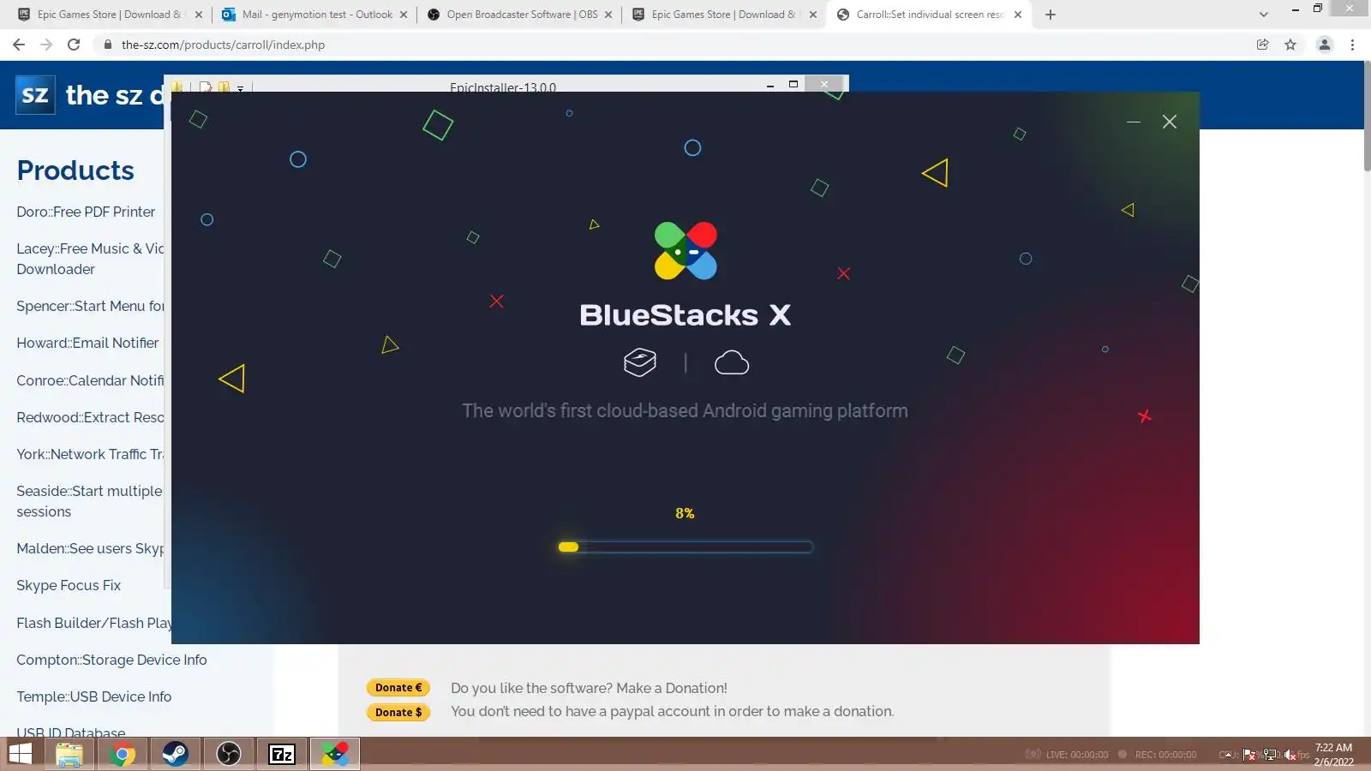Close the EpicInstaller-13.0.0 window
The image size is (1371, 771).
[824, 84]
